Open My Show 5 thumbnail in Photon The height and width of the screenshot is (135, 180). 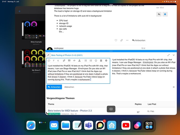(x=33, y=59)
